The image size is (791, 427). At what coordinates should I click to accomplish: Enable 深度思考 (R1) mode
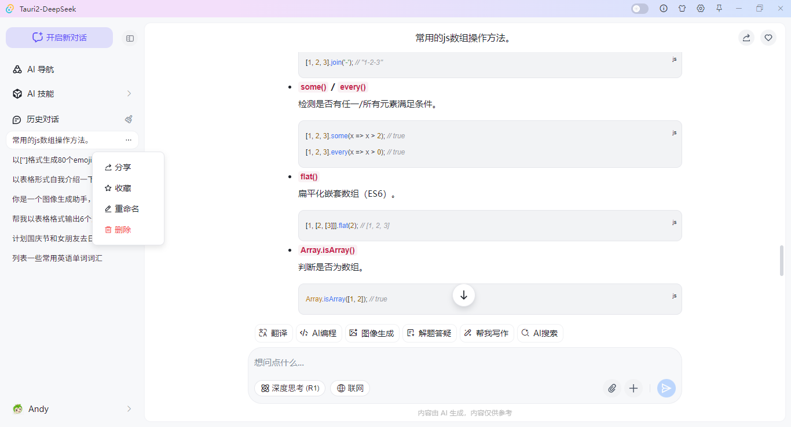click(x=290, y=388)
